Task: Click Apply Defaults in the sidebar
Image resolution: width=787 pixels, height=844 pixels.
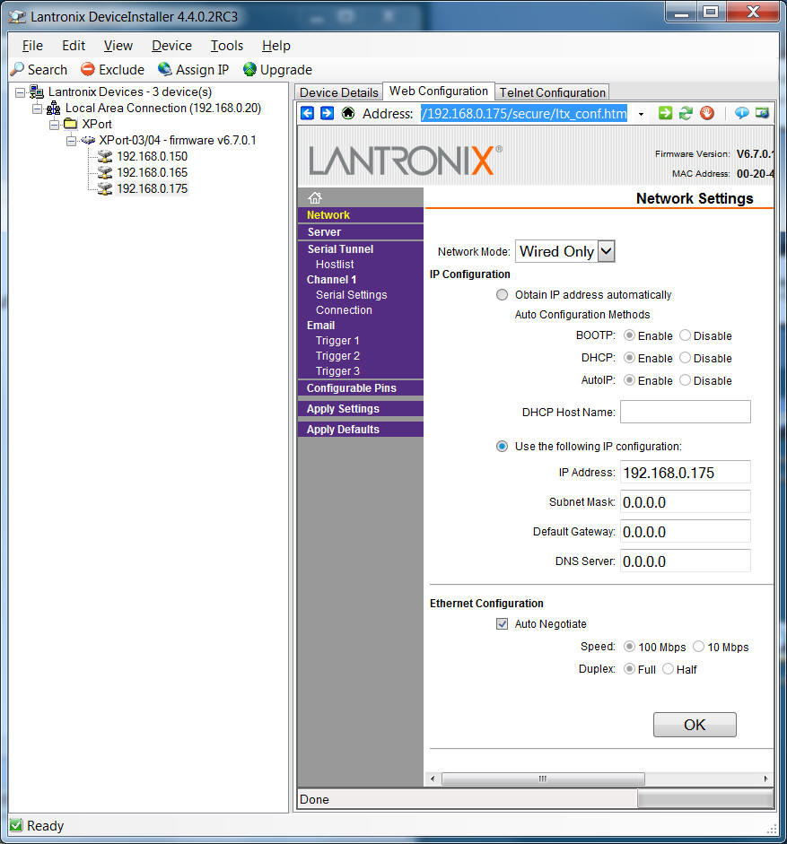Action: pyautogui.click(x=343, y=429)
